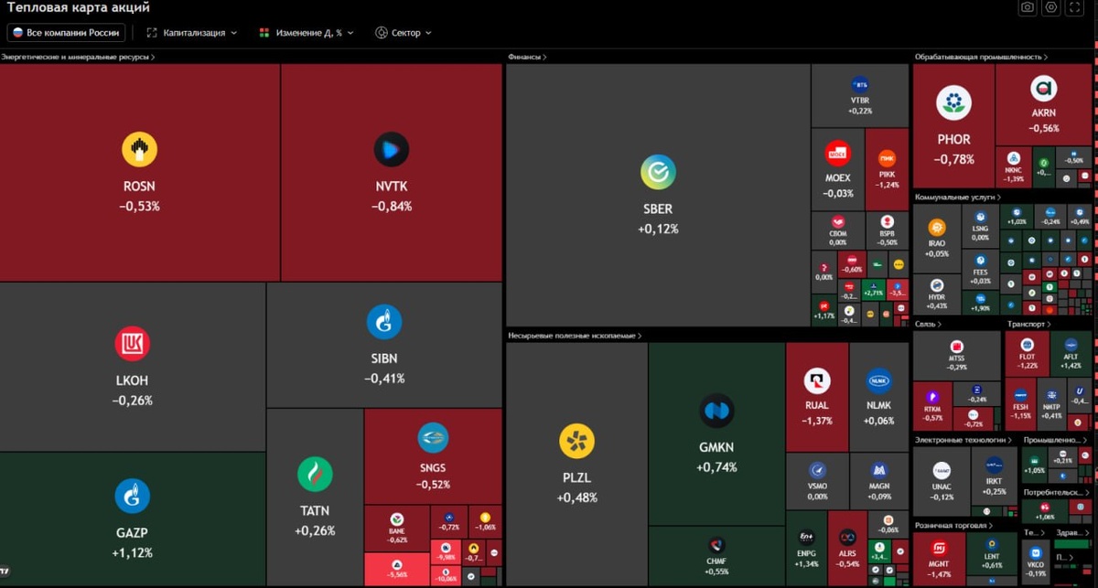This screenshot has width=1098, height=588.
Task: Open Розничная торговля sector header
Action: pos(953,526)
